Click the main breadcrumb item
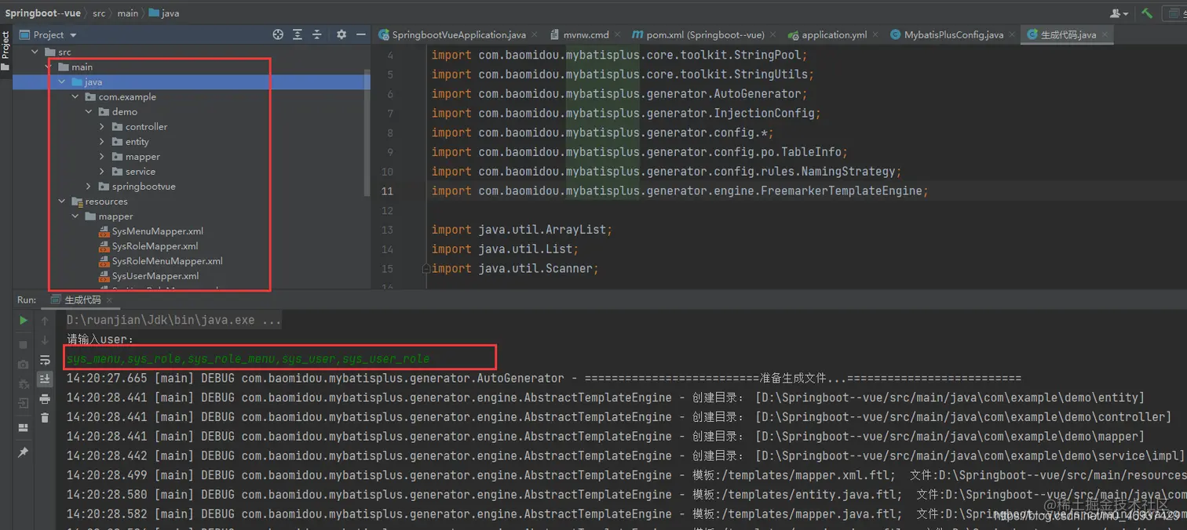1187x530 pixels. pyautogui.click(x=127, y=13)
